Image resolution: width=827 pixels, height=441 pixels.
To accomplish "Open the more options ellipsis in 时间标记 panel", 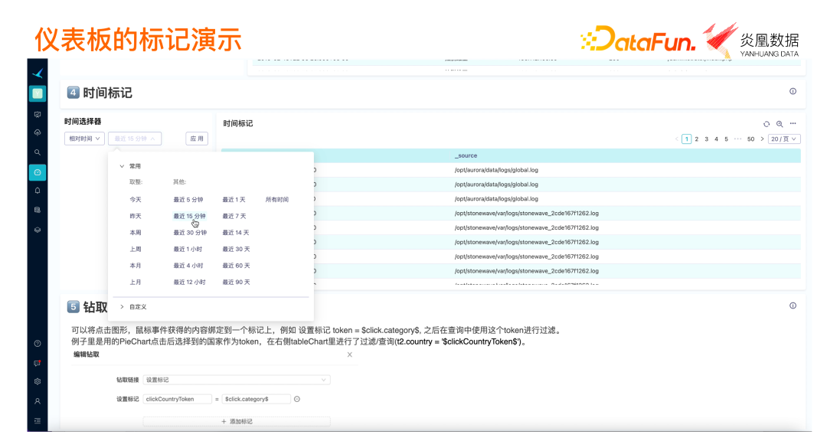I will pyautogui.click(x=793, y=123).
